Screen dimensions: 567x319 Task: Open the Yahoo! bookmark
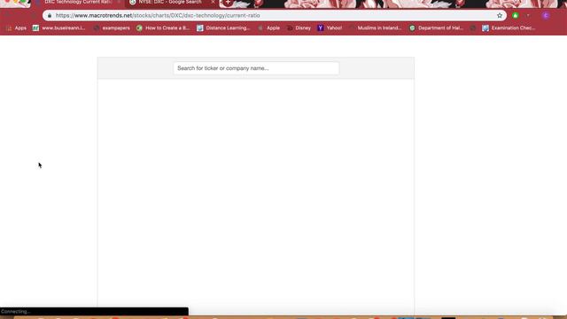330,27
